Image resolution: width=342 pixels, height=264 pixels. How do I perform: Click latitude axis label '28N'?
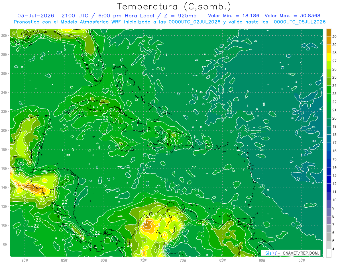click(x=5, y=54)
